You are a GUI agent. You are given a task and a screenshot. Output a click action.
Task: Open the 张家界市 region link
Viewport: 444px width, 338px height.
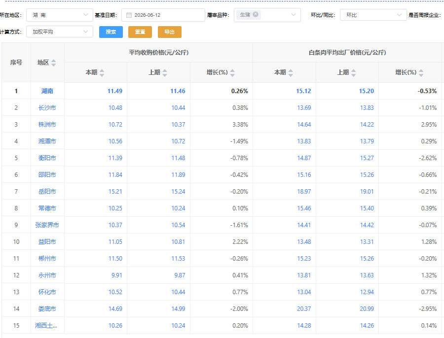tap(47, 225)
